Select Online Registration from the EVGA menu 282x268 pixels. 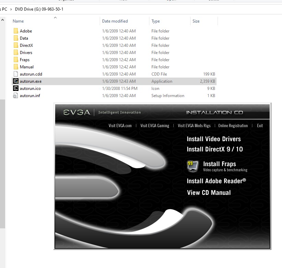point(234,125)
